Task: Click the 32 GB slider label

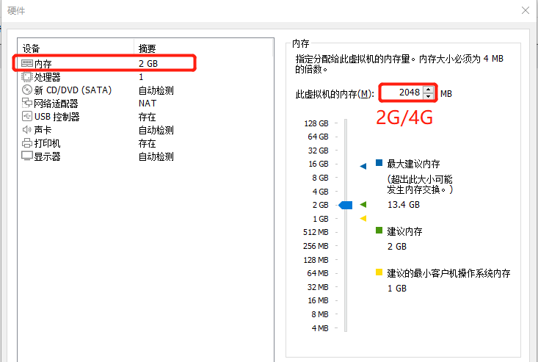Action: tap(318, 151)
